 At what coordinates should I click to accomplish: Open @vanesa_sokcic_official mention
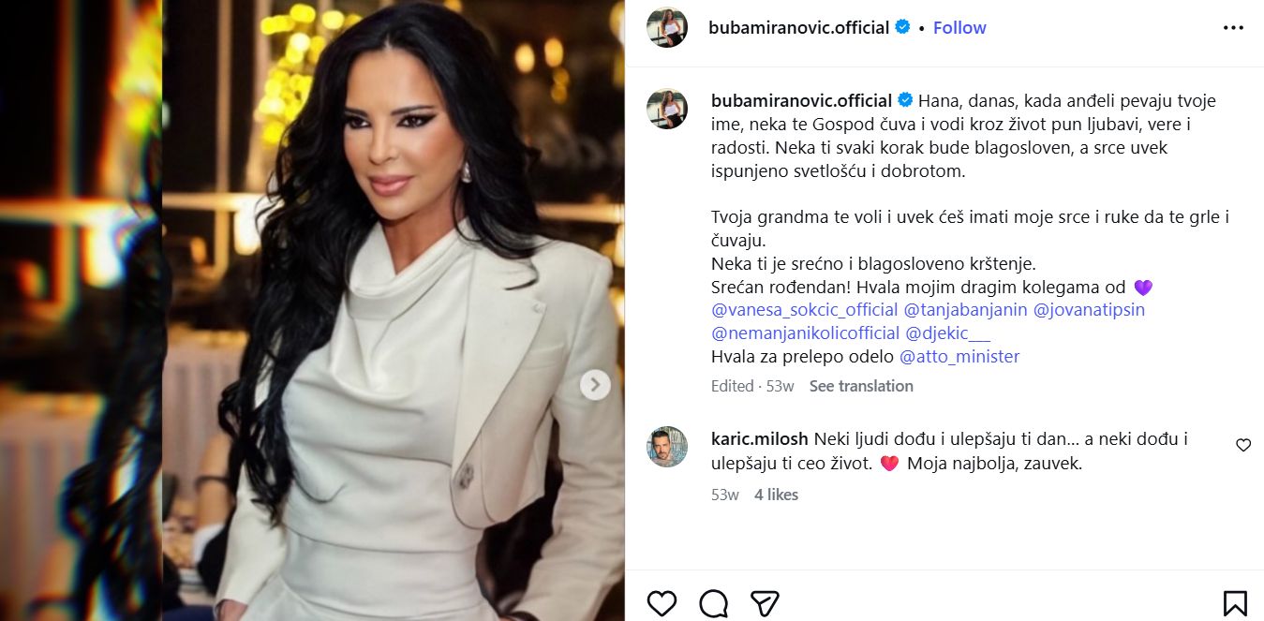pyautogui.click(x=804, y=310)
